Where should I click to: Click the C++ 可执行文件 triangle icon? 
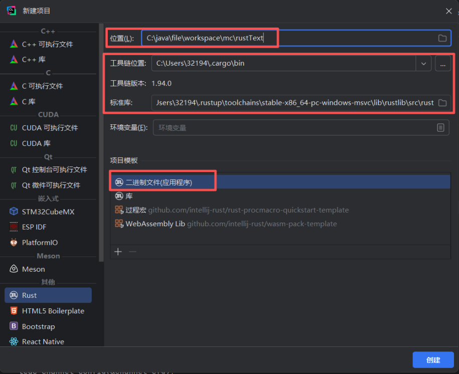(x=14, y=44)
